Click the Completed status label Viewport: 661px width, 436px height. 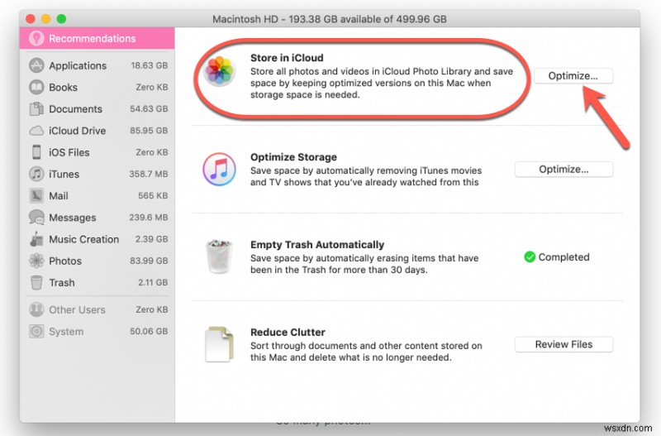[564, 257]
